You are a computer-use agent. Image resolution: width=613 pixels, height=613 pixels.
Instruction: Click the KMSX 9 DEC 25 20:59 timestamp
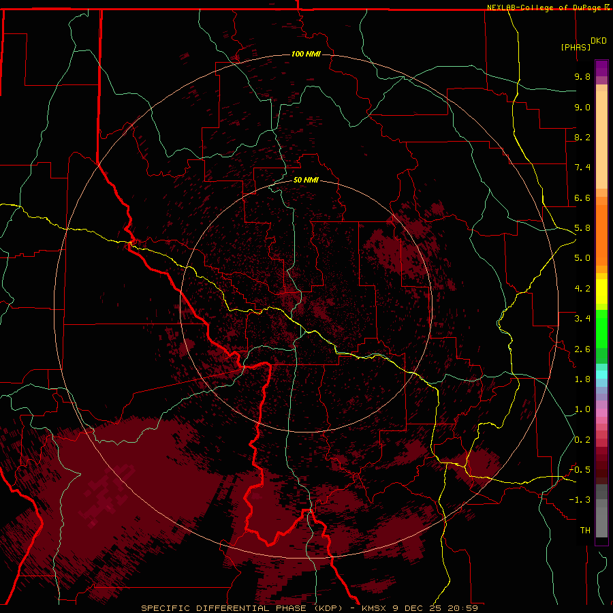420,608
